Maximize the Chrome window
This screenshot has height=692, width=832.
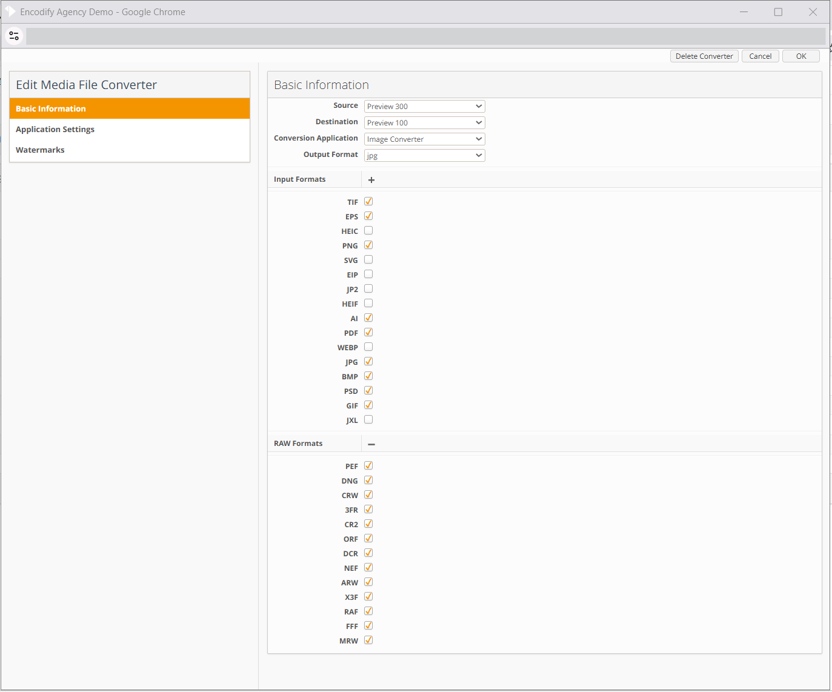coord(778,12)
